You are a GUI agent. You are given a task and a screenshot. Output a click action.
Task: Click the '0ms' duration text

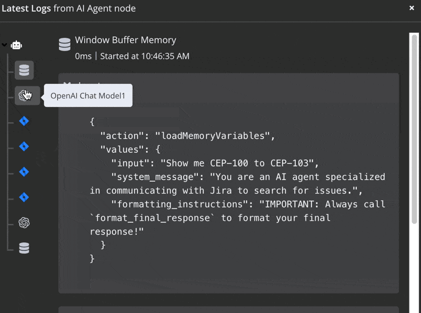83,56
